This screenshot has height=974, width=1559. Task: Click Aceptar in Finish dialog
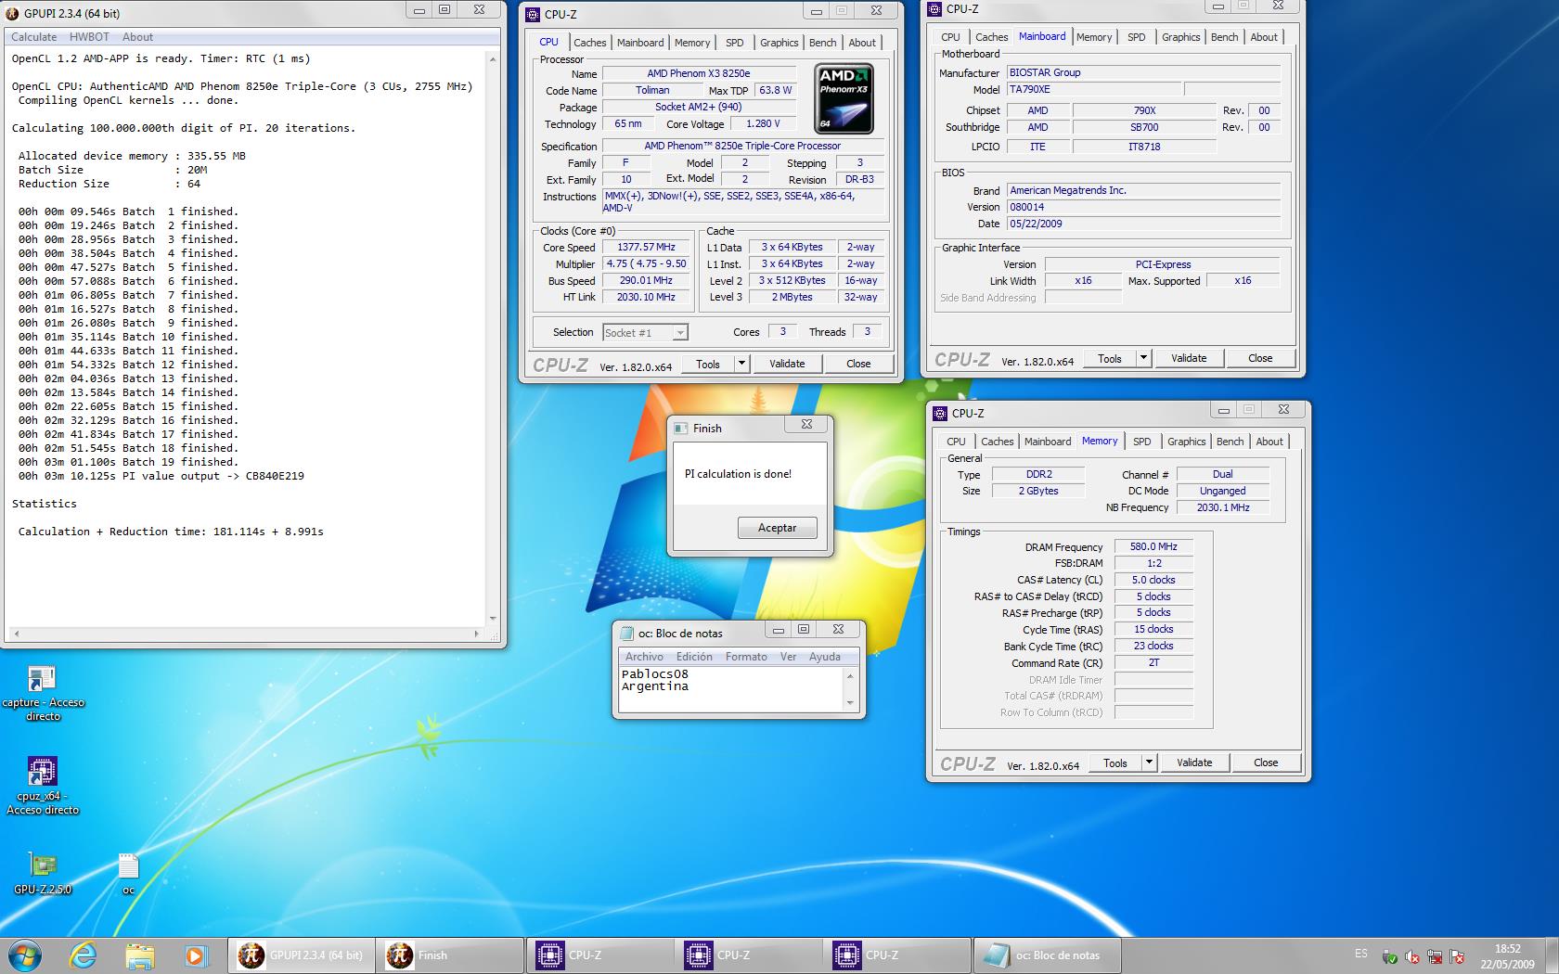[x=777, y=528]
